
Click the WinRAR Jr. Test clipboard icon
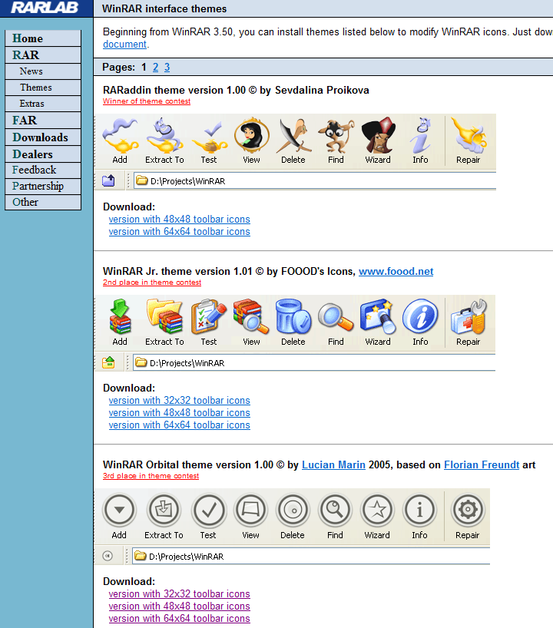click(209, 316)
